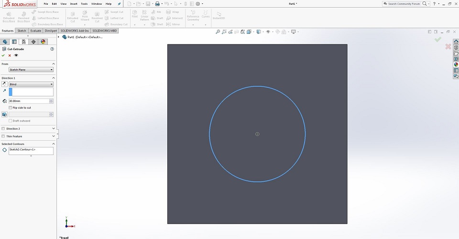
Task: Switch to the SOLIDWORKS Add-Ins tab
Action: pos(75,31)
